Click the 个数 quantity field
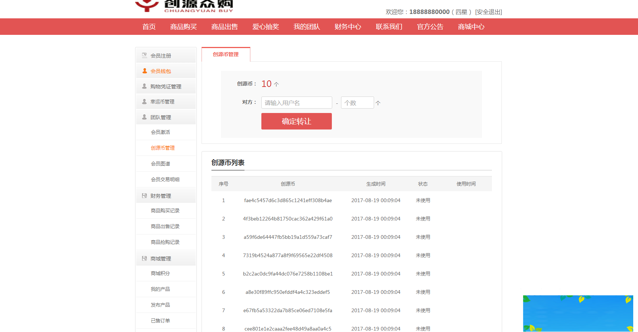 click(x=357, y=102)
